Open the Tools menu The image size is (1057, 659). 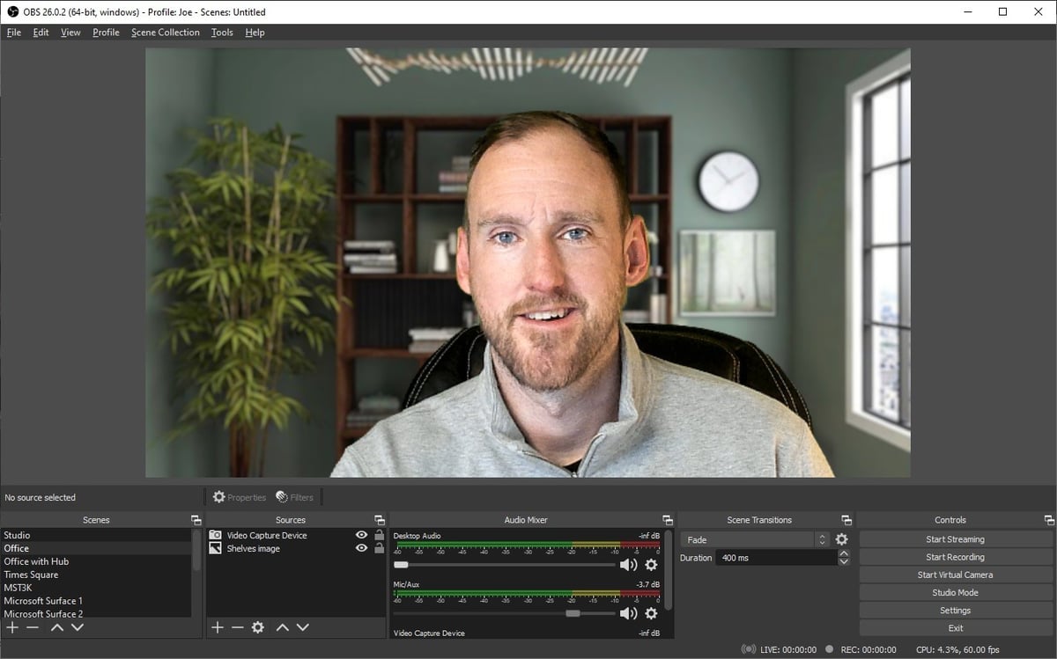click(x=221, y=33)
